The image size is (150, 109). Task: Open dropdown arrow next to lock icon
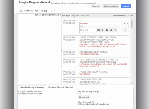tap(55, 11)
